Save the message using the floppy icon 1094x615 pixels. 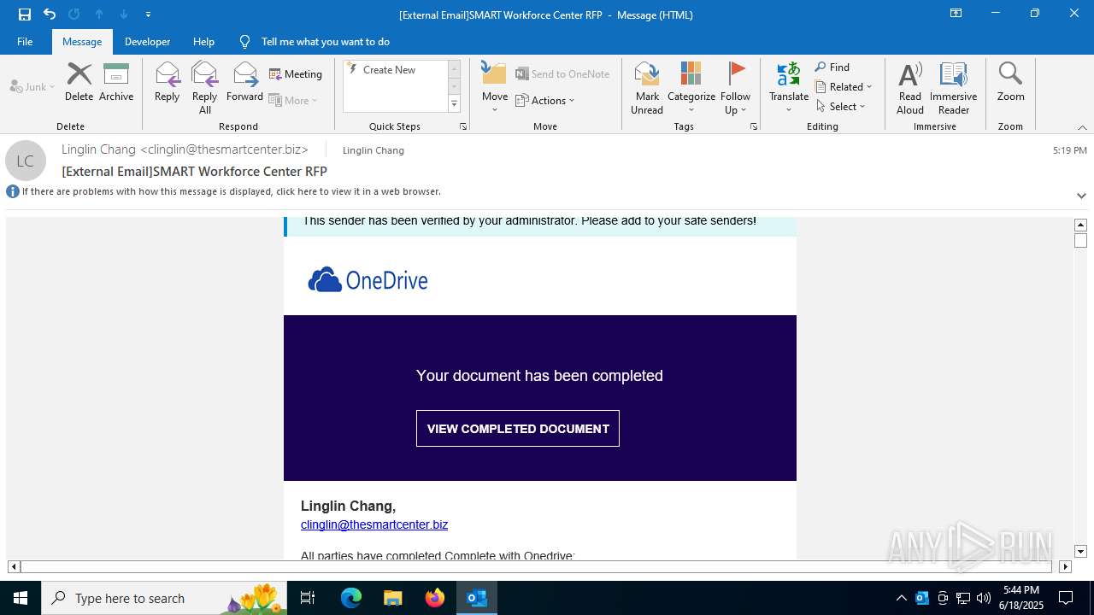click(25, 15)
